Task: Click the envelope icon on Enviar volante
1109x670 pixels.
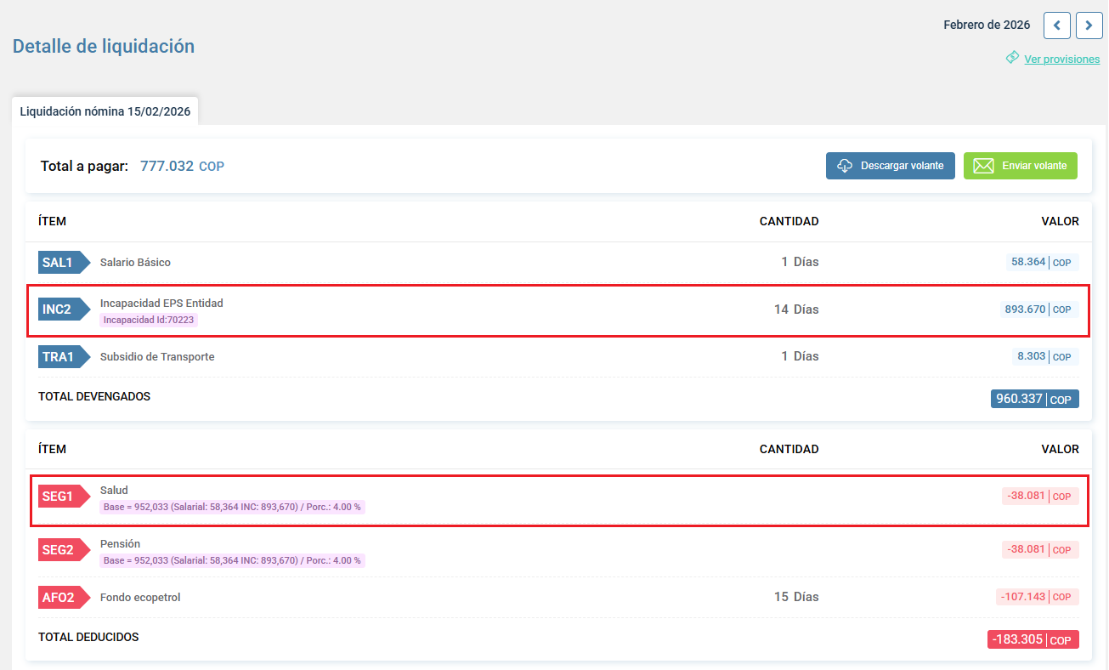Action: [x=983, y=166]
